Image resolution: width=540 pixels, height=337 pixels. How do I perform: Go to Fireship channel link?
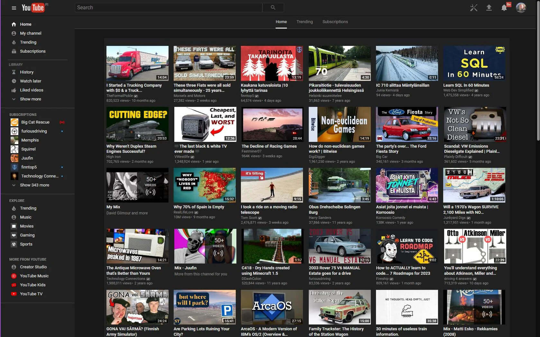tap(382, 279)
